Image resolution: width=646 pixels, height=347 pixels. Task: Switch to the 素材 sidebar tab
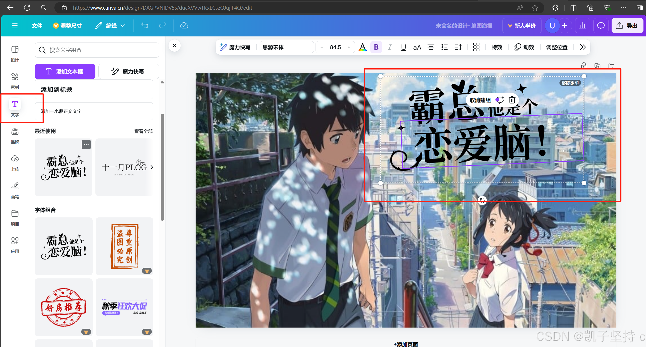click(x=15, y=81)
